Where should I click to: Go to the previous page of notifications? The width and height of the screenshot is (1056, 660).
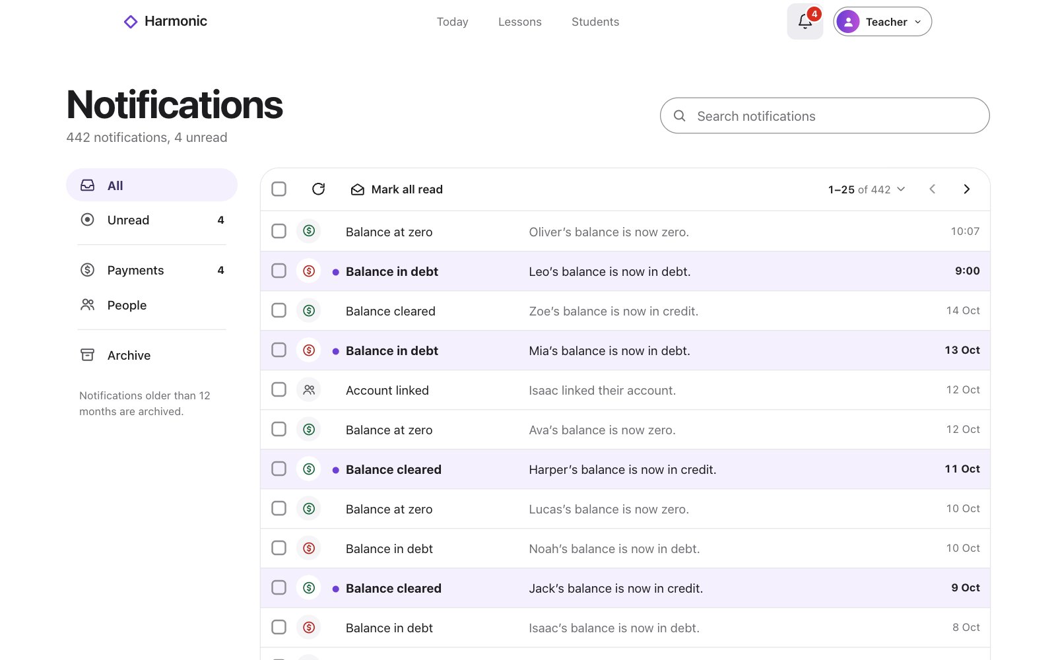[x=932, y=189]
